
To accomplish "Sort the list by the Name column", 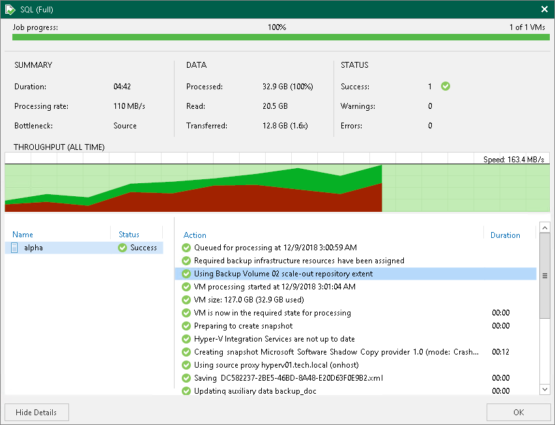I will tap(22, 235).
